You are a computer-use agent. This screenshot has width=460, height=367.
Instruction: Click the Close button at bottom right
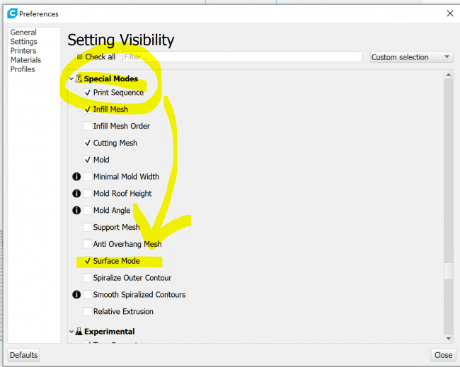[443, 355]
